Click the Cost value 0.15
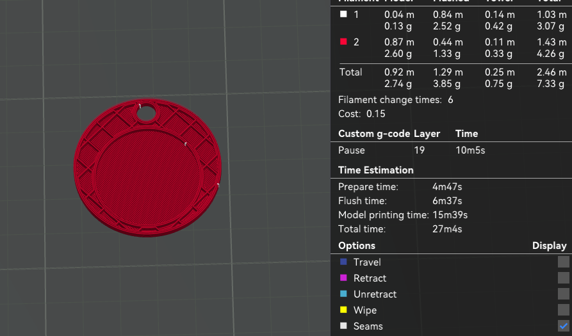Screen dimensions: 572x336 (376, 114)
